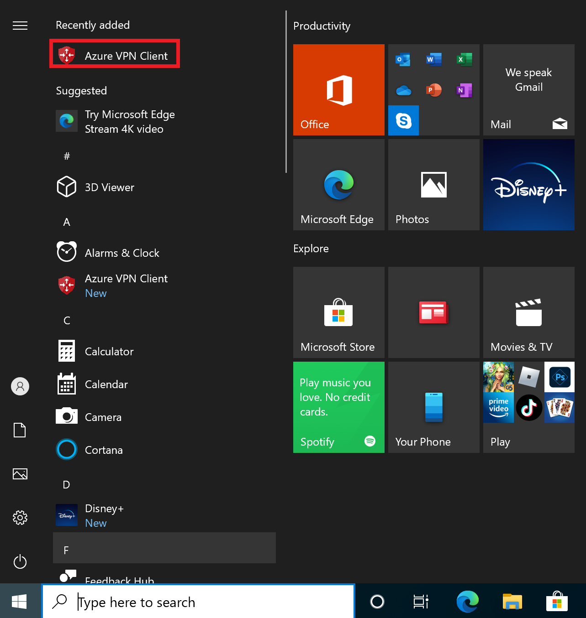Open the Skype tile
This screenshot has height=618, width=586.
(x=403, y=120)
